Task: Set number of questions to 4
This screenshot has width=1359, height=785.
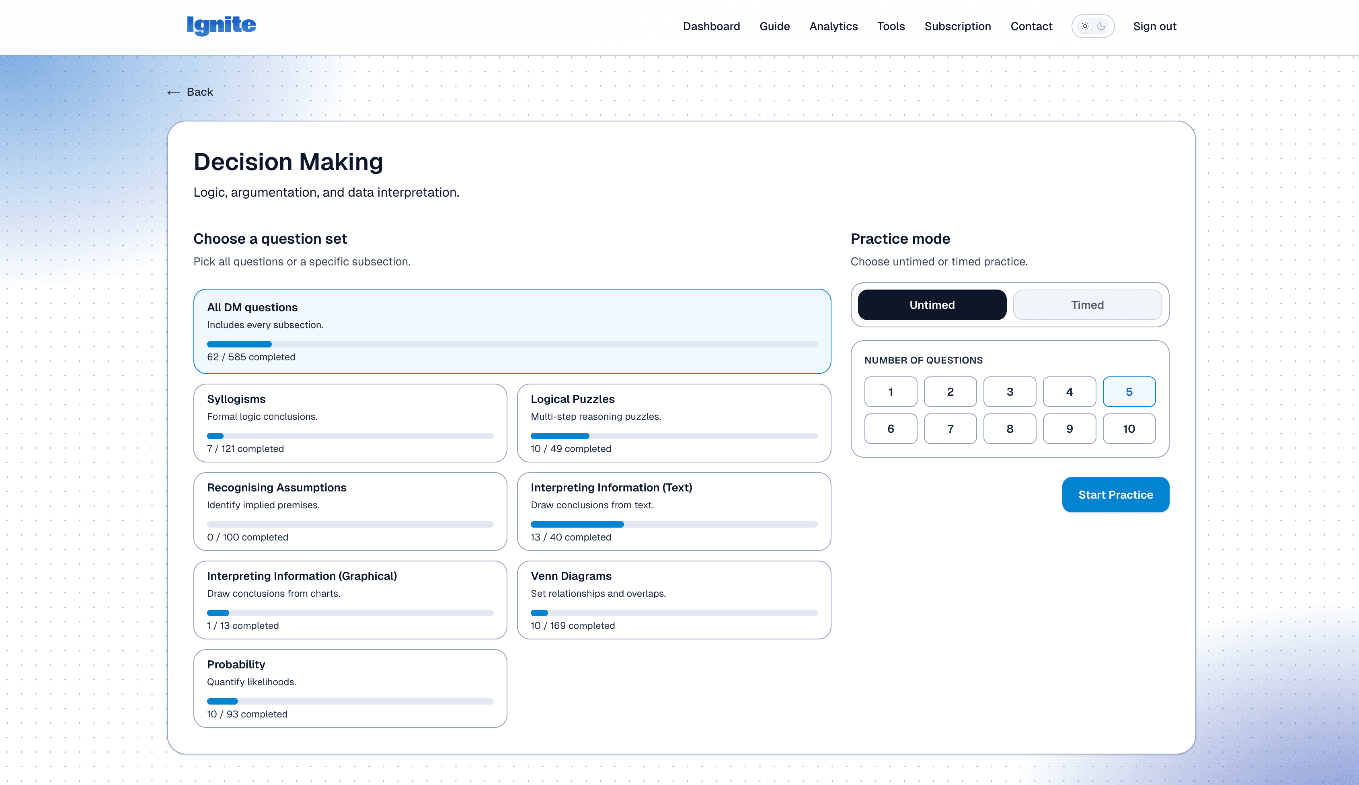Action: (x=1069, y=392)
